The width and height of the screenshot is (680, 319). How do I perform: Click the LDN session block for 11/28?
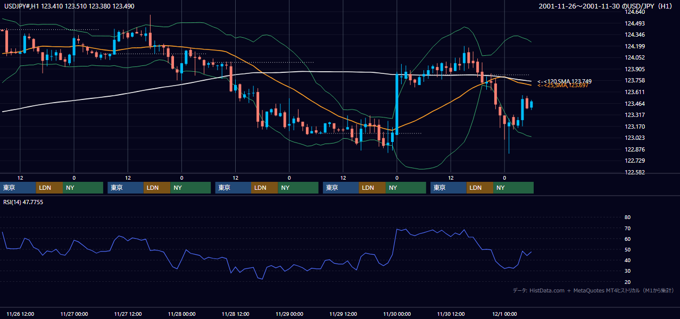[x=264, y=188]
